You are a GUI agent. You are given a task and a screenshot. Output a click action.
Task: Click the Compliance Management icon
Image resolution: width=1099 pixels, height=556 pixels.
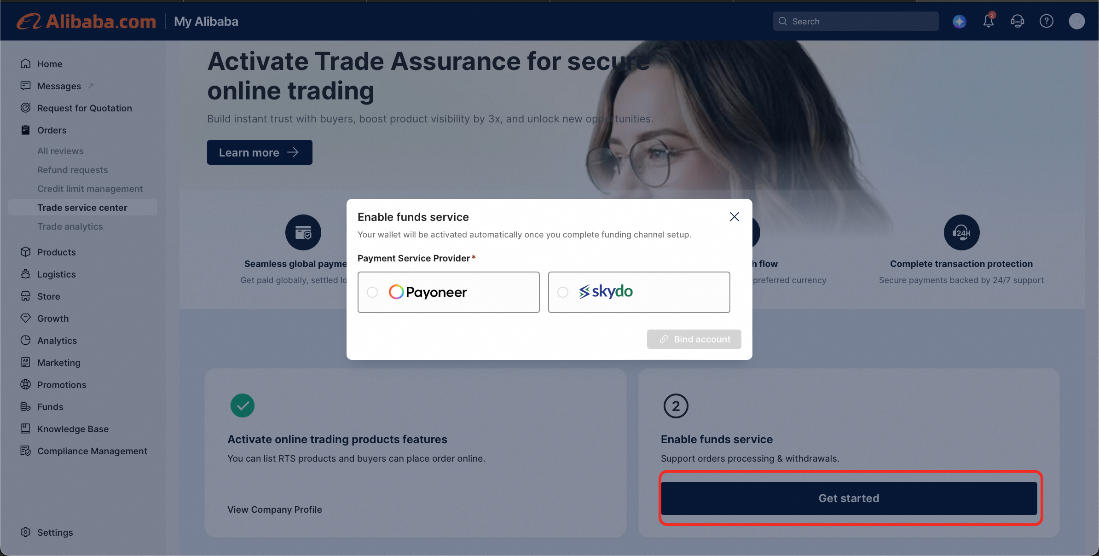click(26, 451)
